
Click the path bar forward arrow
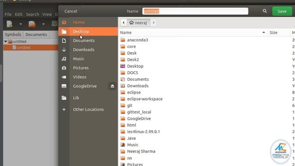pyautogui.click(x=153, y=23)
